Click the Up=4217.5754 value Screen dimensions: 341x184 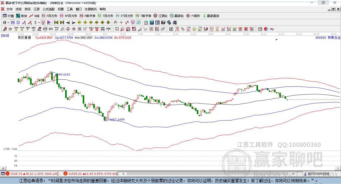64,38
